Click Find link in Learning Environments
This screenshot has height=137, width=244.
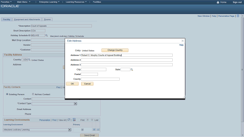[x=54, y=120]
